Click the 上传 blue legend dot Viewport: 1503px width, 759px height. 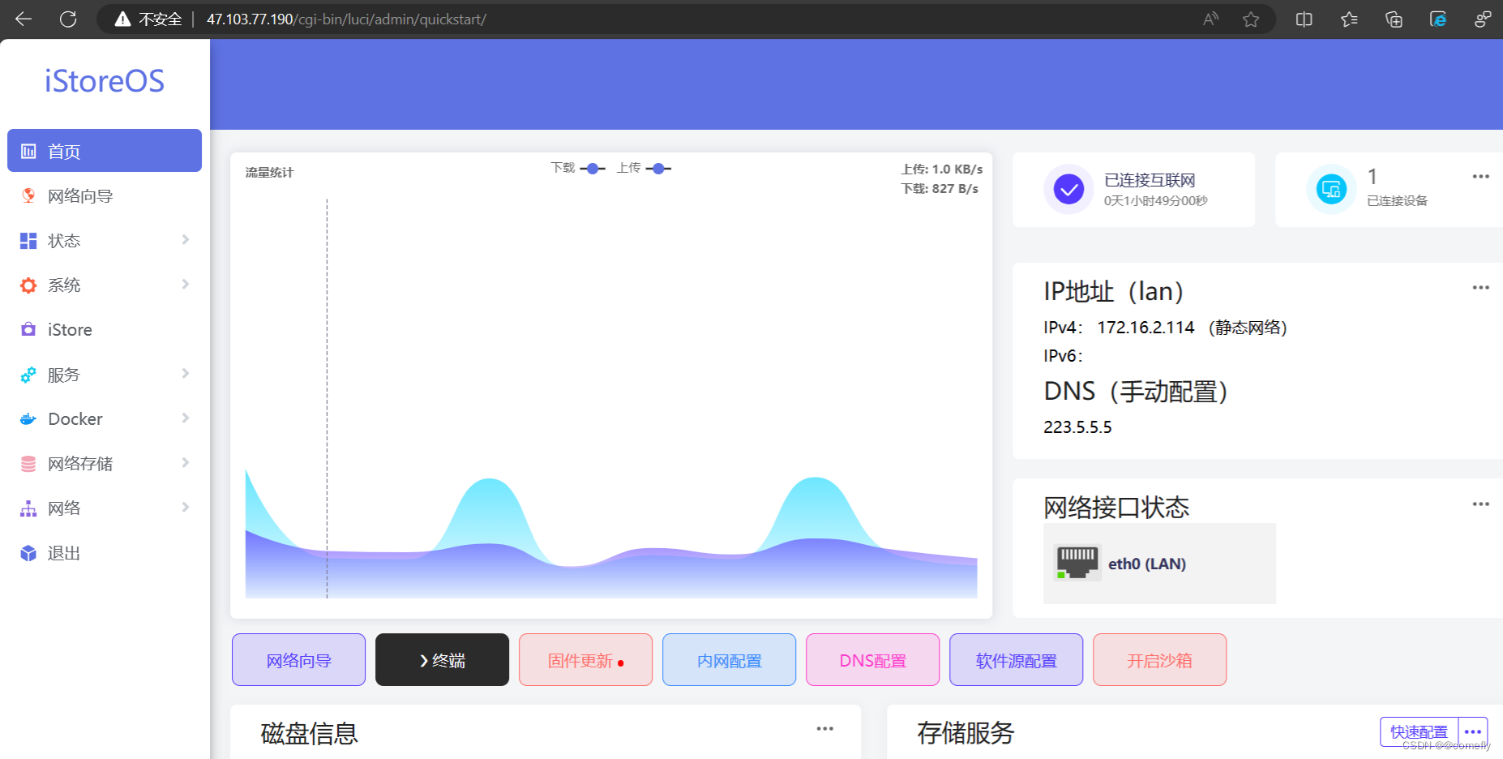click(x=660, y=168)
